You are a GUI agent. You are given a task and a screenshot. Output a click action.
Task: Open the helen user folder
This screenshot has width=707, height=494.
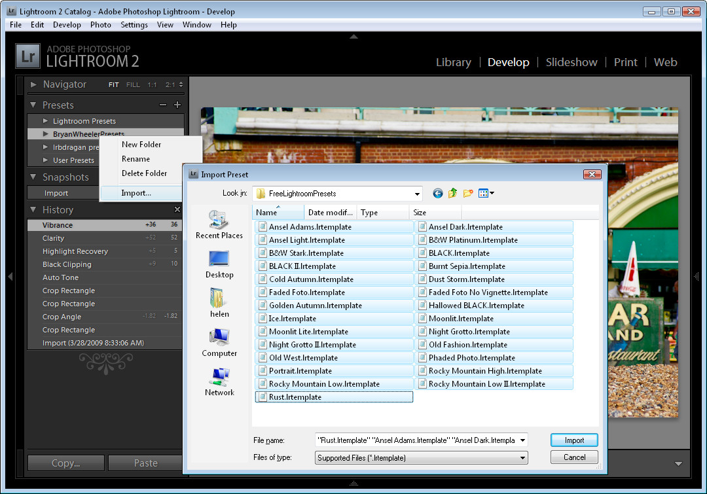(x=219, y=304)
